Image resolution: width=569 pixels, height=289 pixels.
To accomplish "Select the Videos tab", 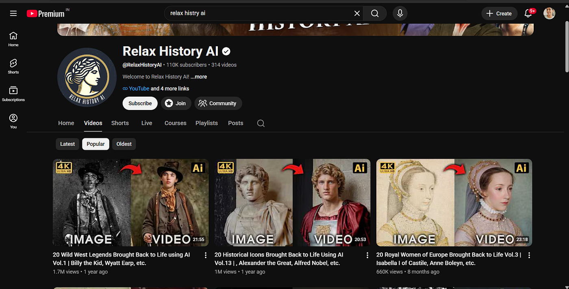I will (x=93, y=123).
